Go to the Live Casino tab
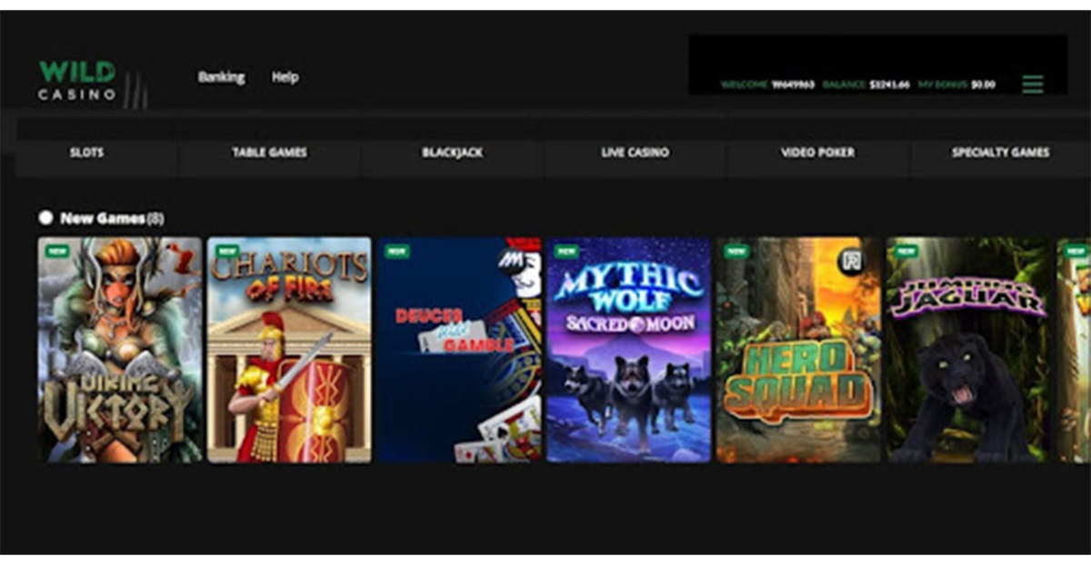The image size is (1091, 565). (635, 153)
